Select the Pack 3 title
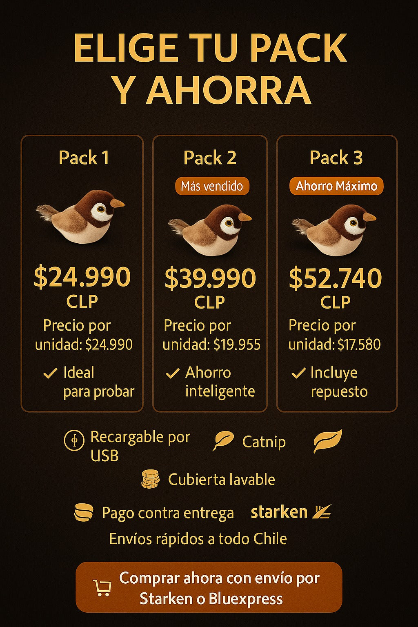 click(336, 158)
